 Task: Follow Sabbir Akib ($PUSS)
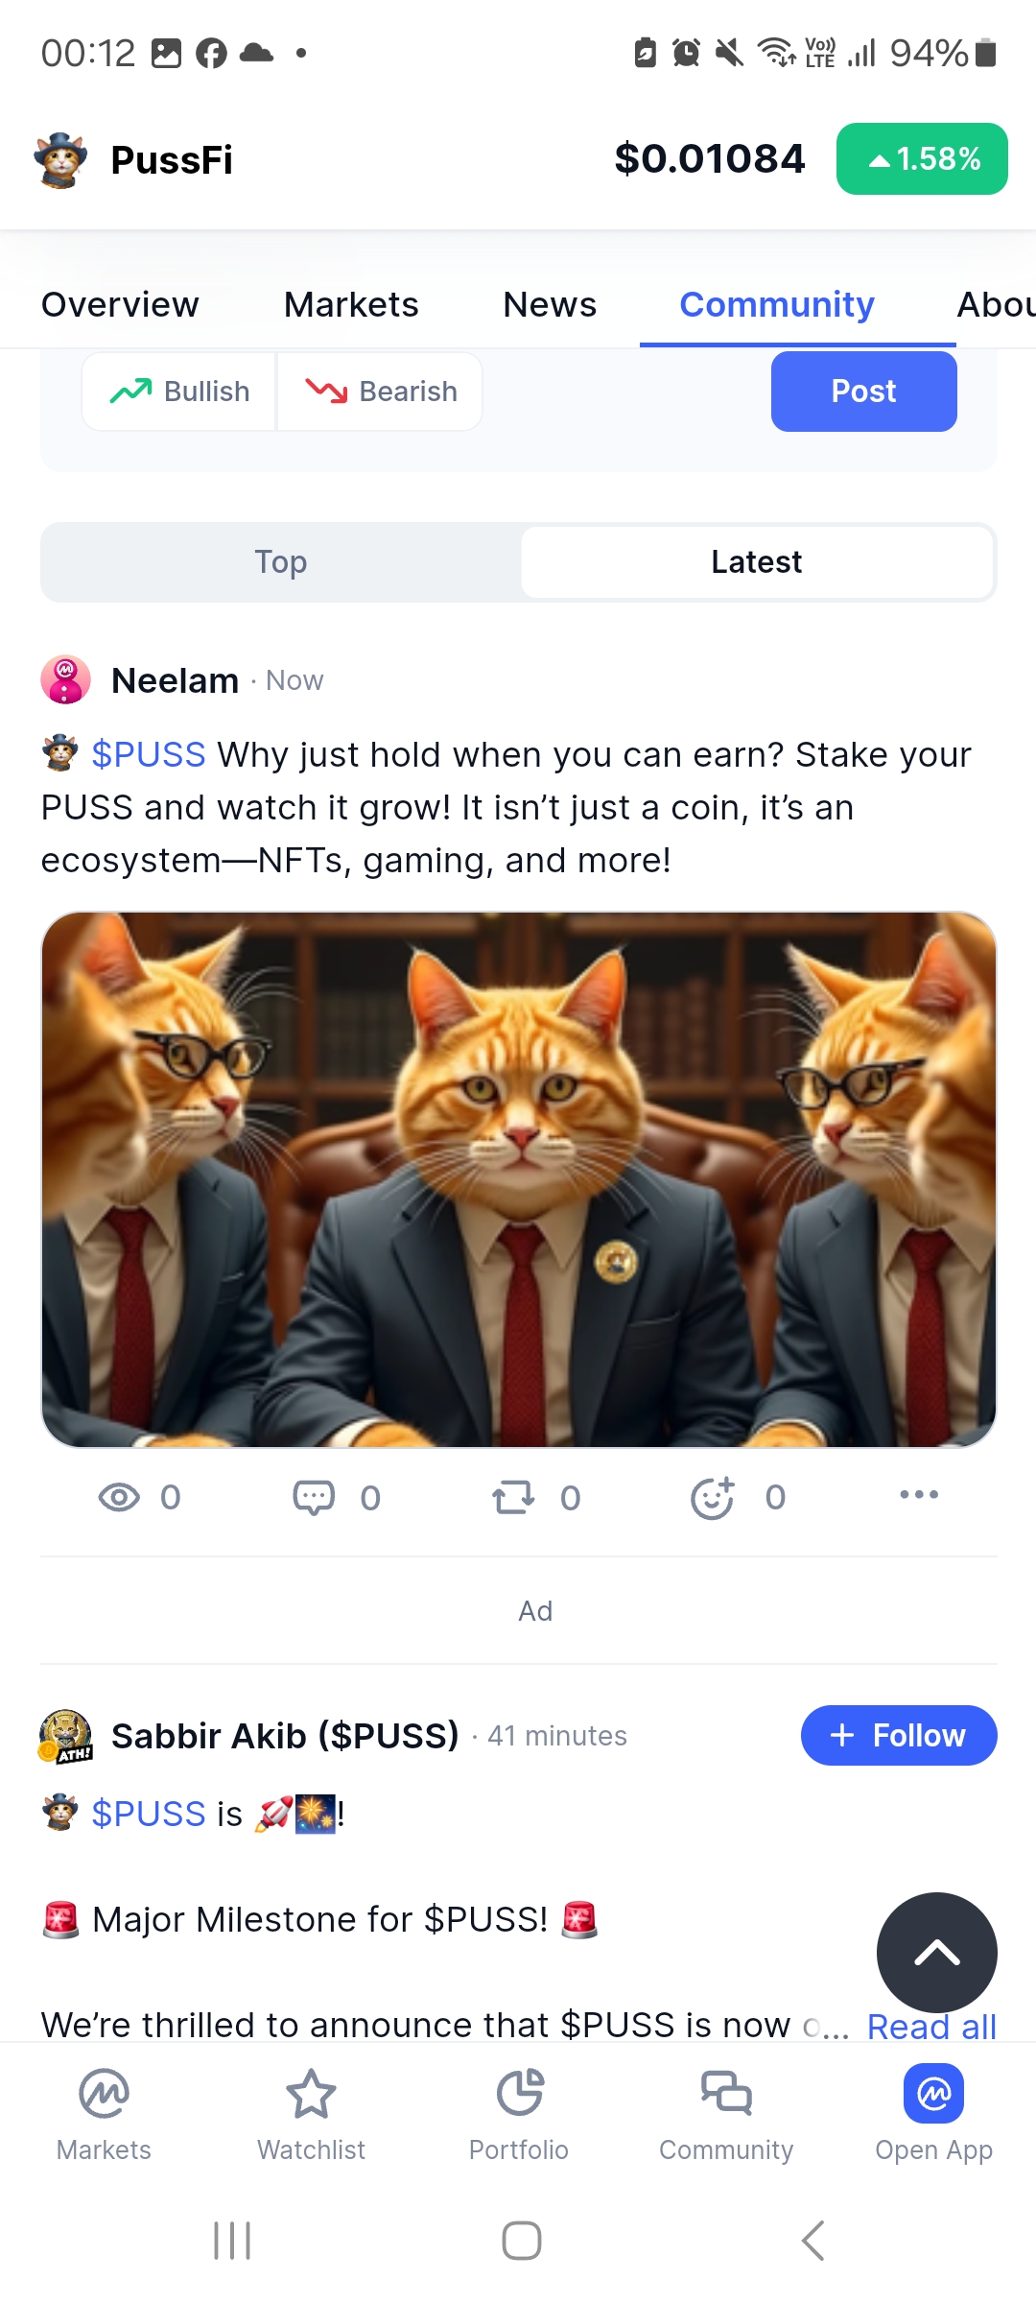899,1735
